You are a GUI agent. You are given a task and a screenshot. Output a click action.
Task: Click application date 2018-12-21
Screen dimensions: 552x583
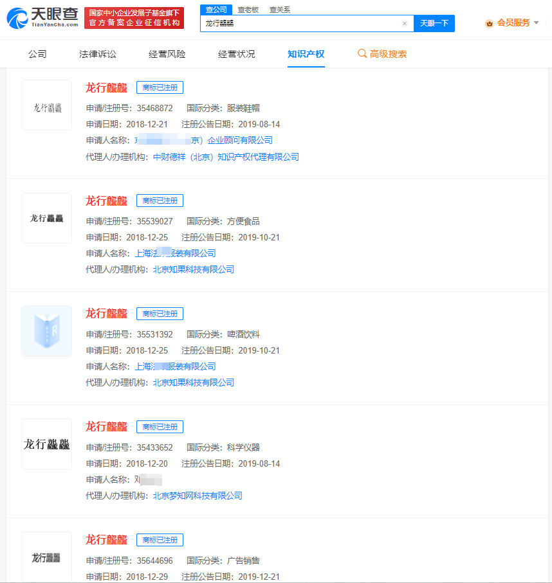(147, 124)
